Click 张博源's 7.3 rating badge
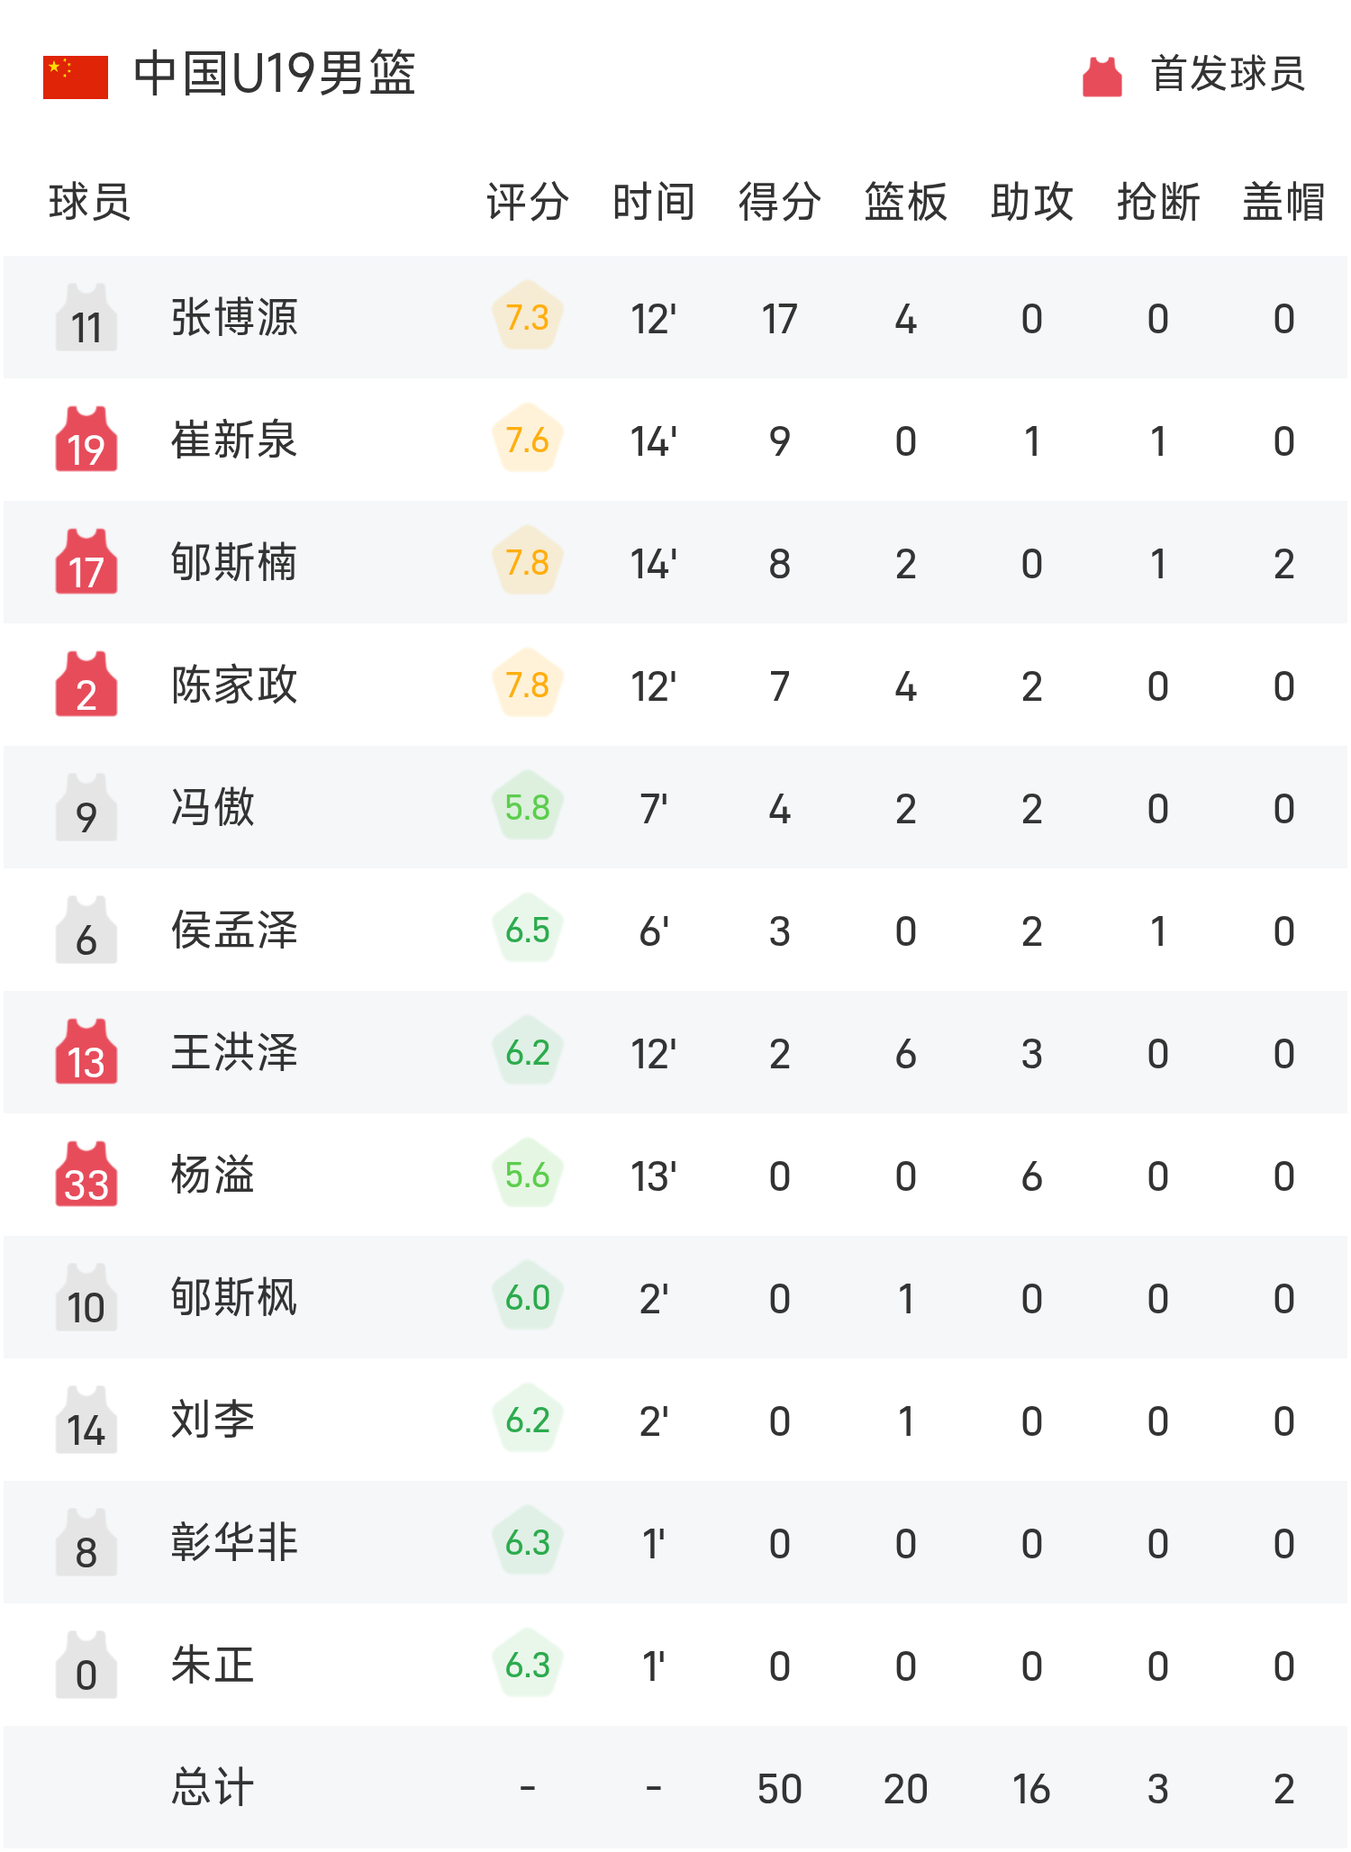The height and width of the screenshot is (1852, 1351). 528,317
